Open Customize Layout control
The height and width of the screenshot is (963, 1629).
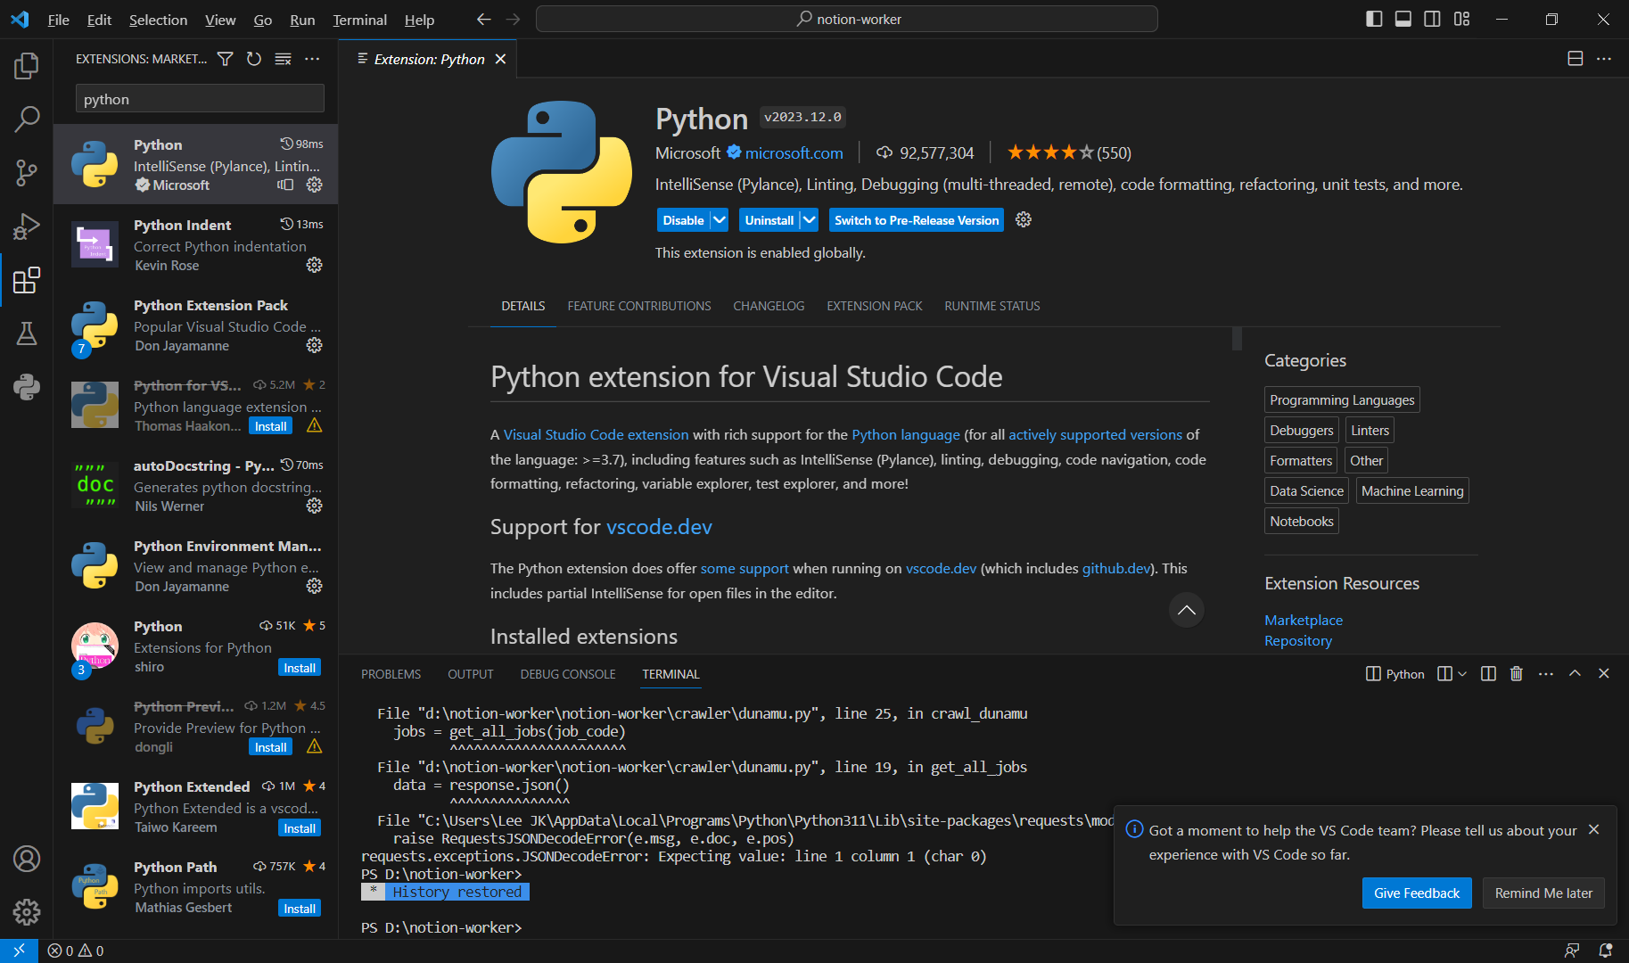(x=1462, y=19)
